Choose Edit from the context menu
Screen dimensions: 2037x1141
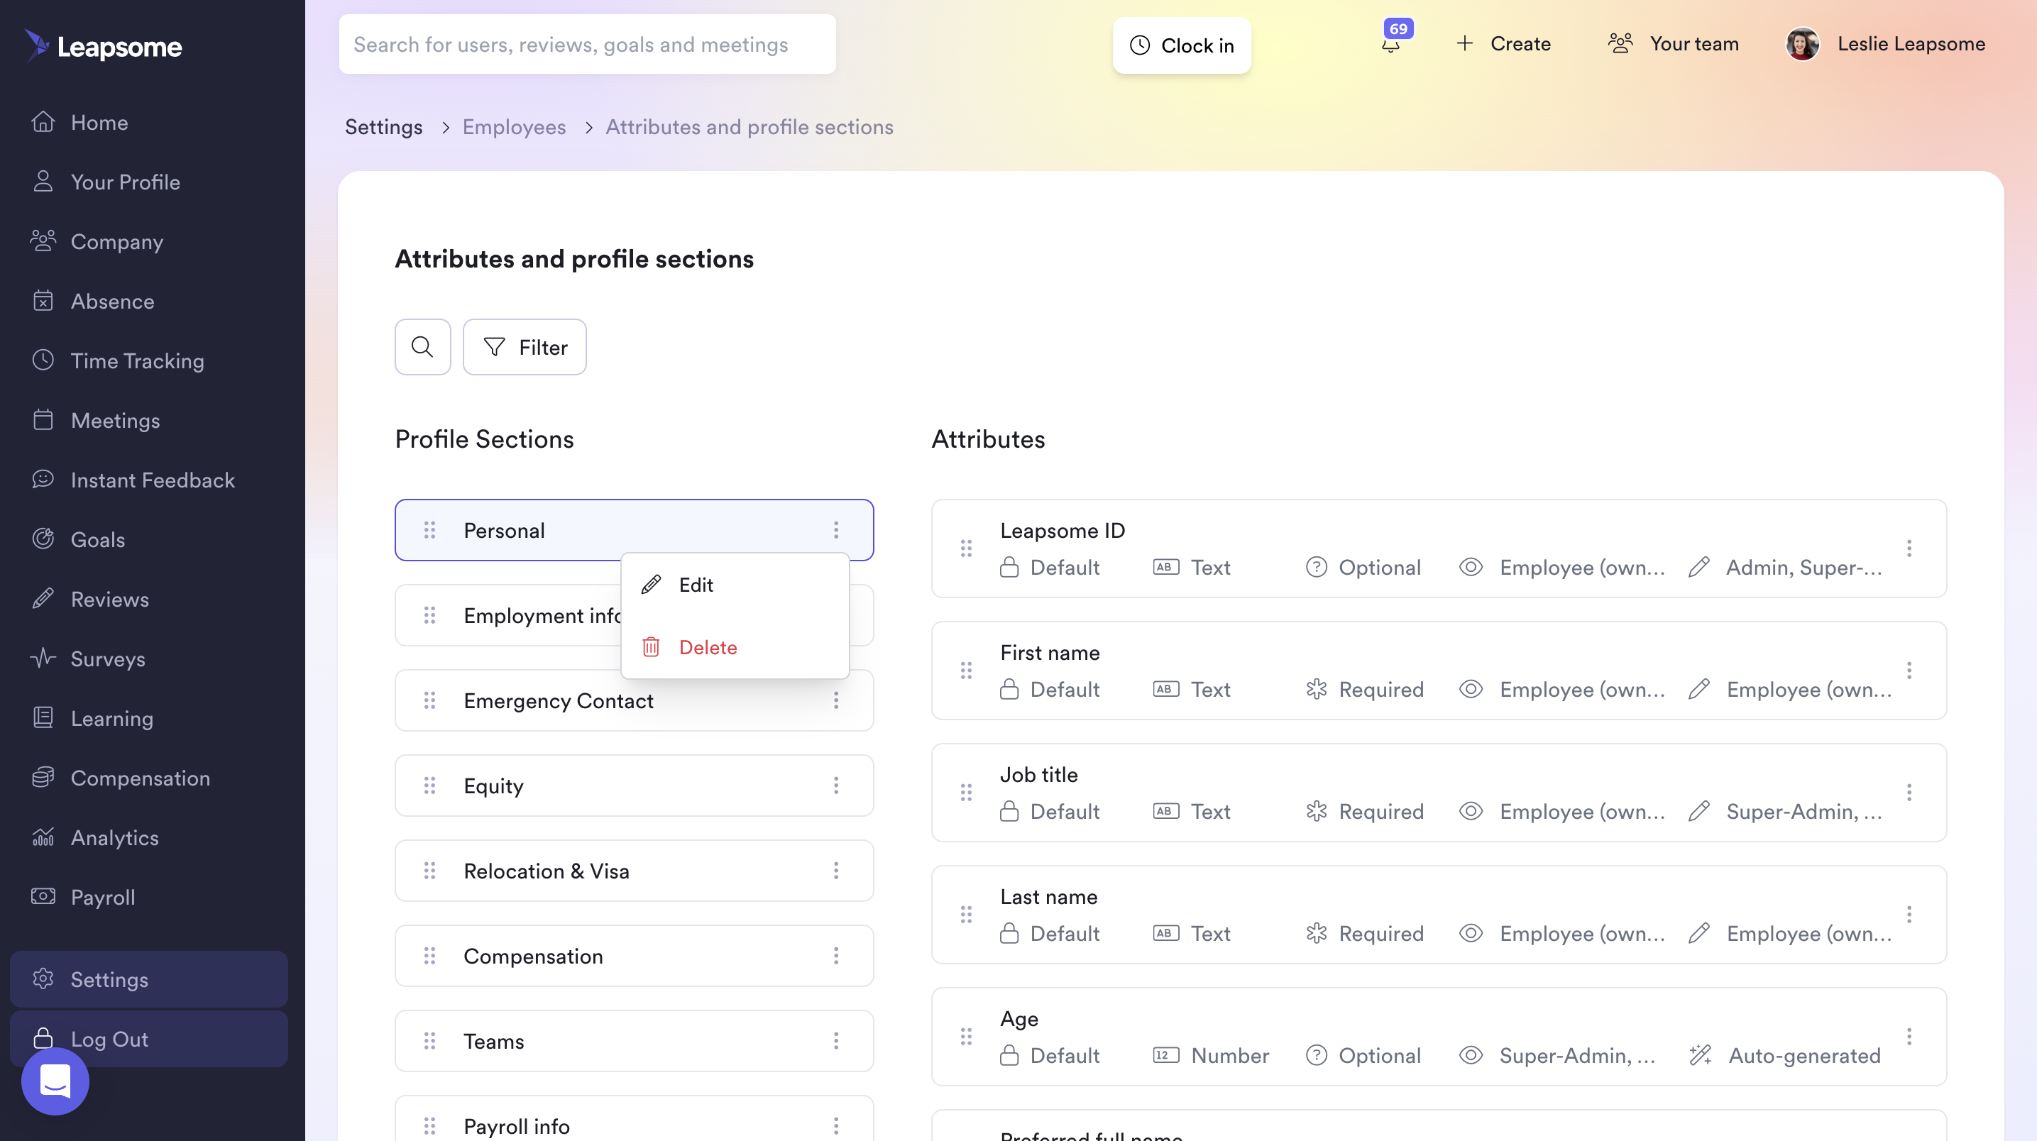pos(735,585)
